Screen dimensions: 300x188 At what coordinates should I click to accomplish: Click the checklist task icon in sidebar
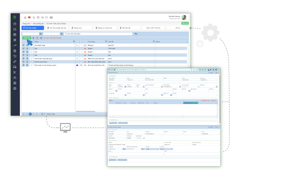click(15, 29)
